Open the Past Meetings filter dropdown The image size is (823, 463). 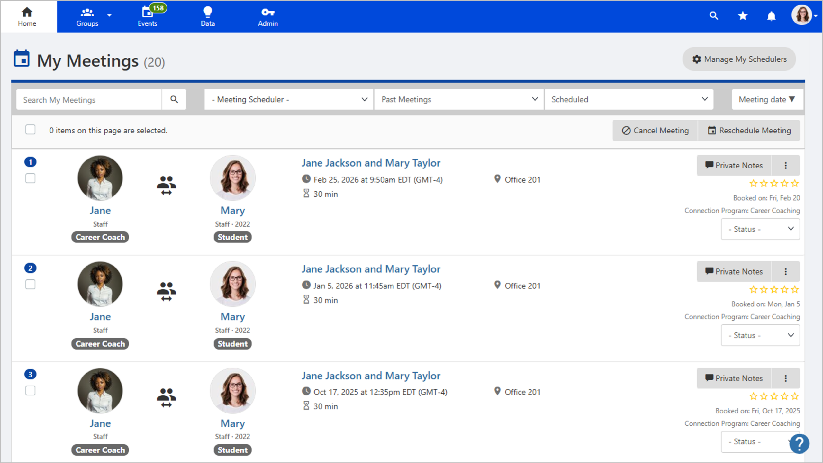tap(459, 99)
